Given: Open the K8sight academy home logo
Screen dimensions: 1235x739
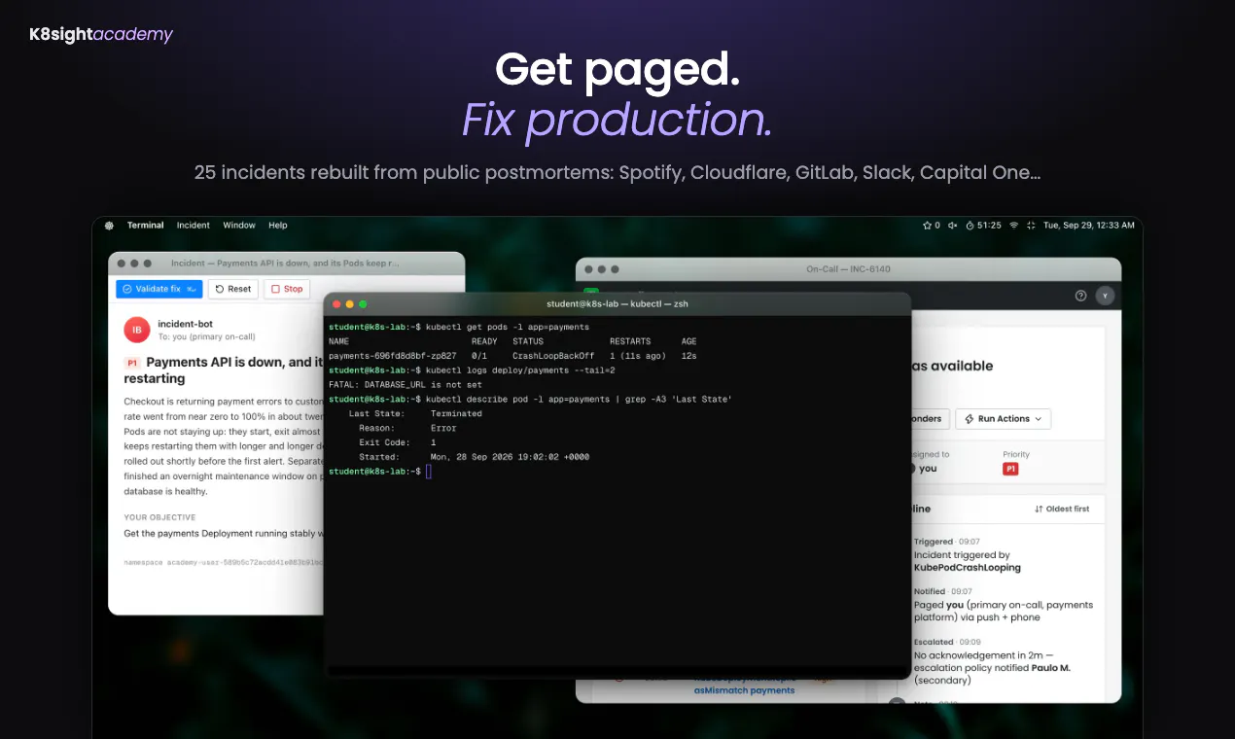Looking at the screenshot, I should pos(101,35).
